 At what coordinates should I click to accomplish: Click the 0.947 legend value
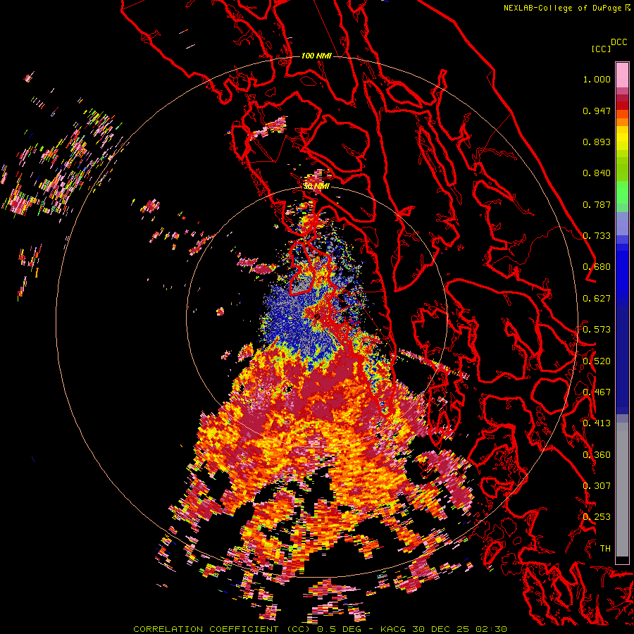pos(597,111)
